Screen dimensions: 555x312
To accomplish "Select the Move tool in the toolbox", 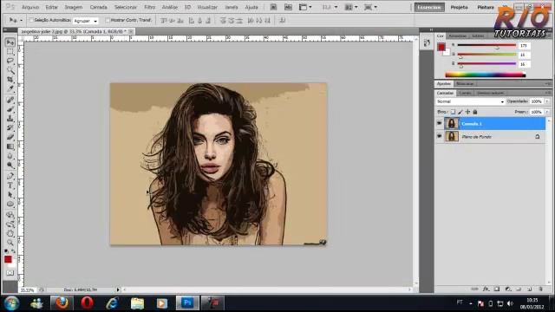I will pos(10,42).
